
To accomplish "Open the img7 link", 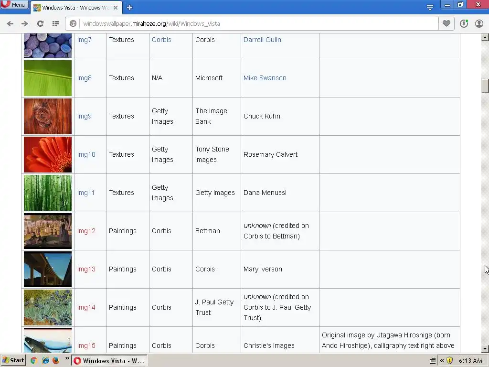I will click(84, 40).
